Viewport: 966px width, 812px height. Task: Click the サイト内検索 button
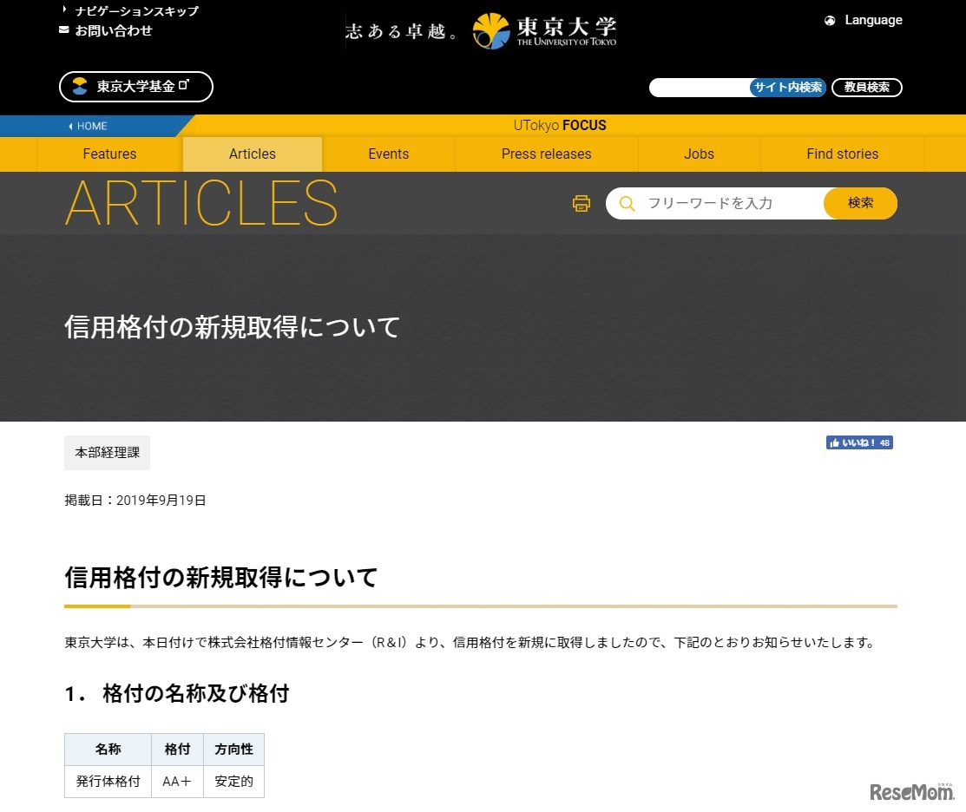[787, 87]
